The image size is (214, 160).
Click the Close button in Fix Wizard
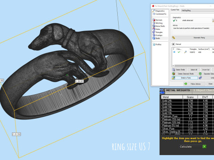click(x=210, y=84)
